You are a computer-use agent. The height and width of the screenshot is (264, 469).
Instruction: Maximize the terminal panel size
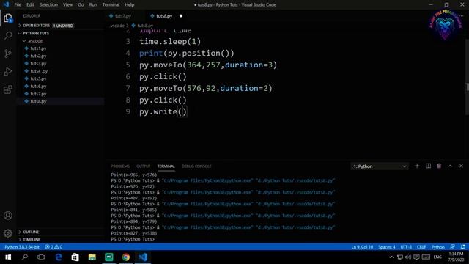(x=450, y=166)
